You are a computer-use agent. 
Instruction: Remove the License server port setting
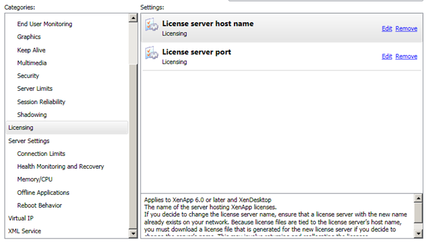click(x=406, y=56)
